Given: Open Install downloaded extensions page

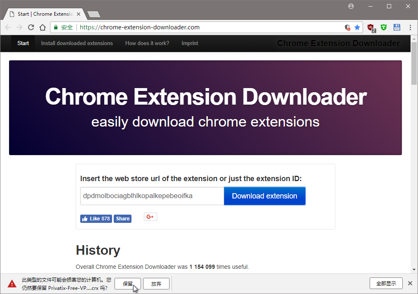Looking at the screenshot, I should pyautogui.click(x=77, y=43).
